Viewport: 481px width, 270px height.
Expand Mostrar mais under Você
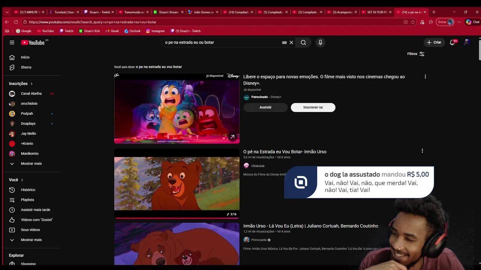(x=32, y=240)
